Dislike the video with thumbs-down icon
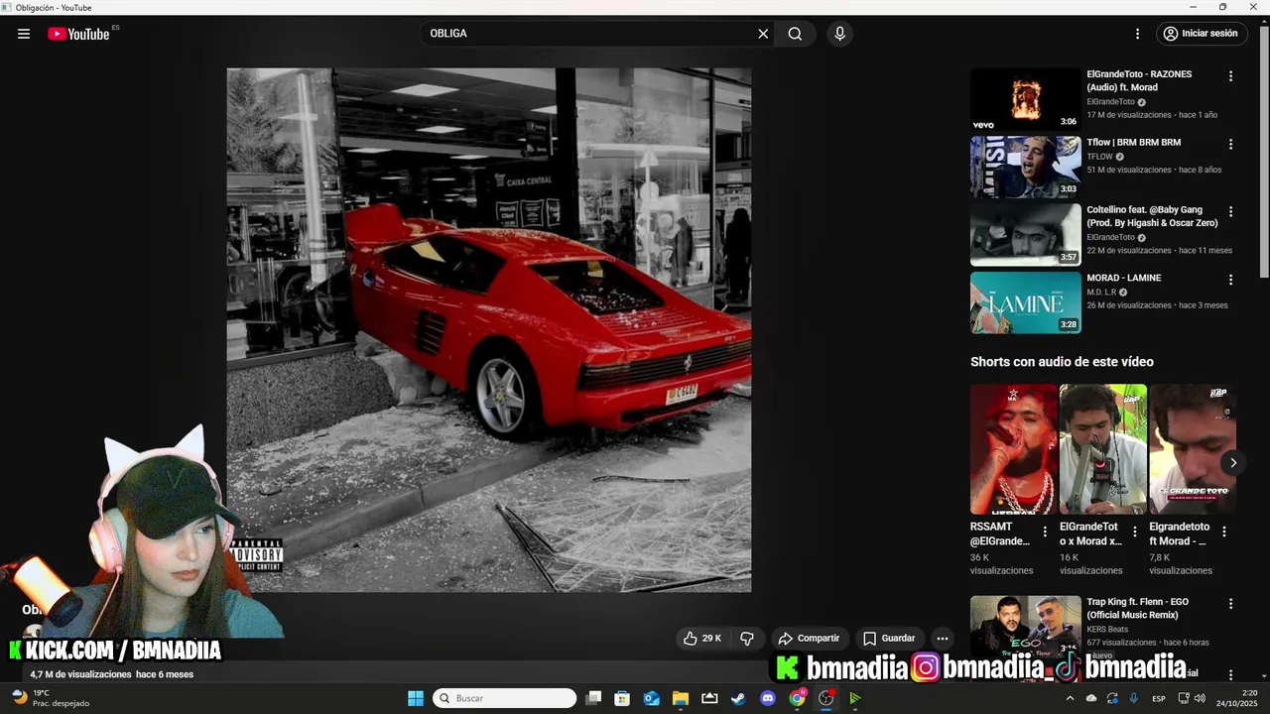This screenshot has height=714, width=1270. (x=748, y=639)
